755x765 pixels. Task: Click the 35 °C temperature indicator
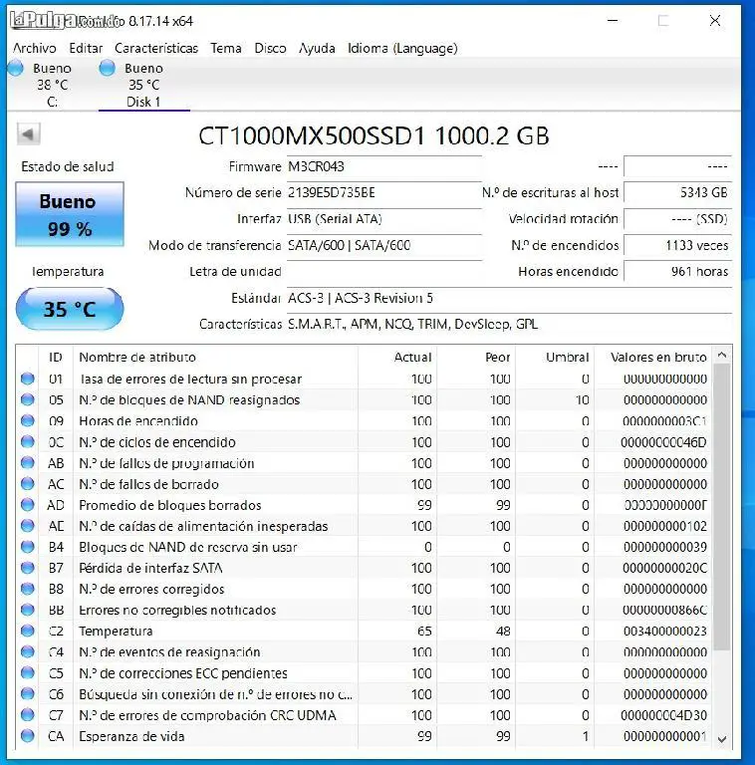point(70,309)
